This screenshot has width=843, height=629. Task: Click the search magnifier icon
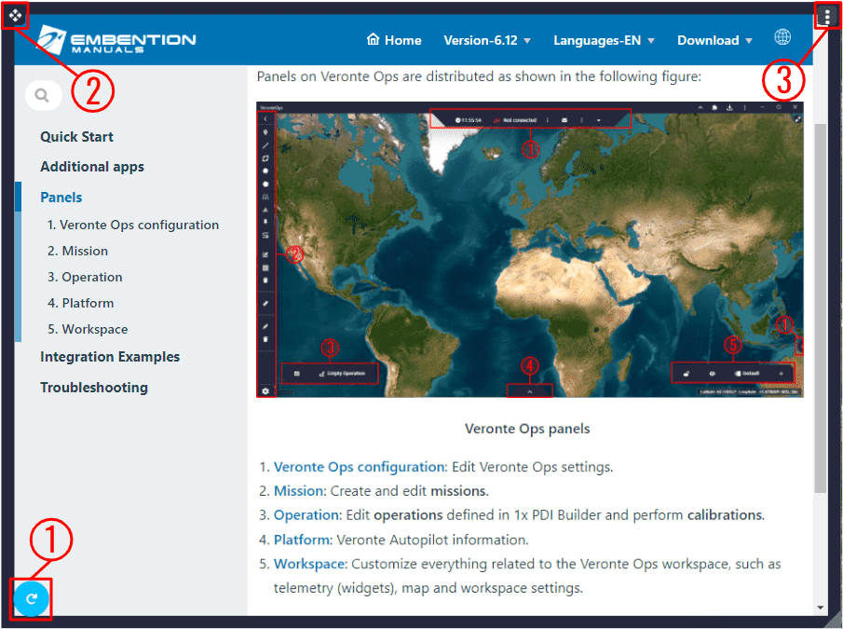pos(42,95)
